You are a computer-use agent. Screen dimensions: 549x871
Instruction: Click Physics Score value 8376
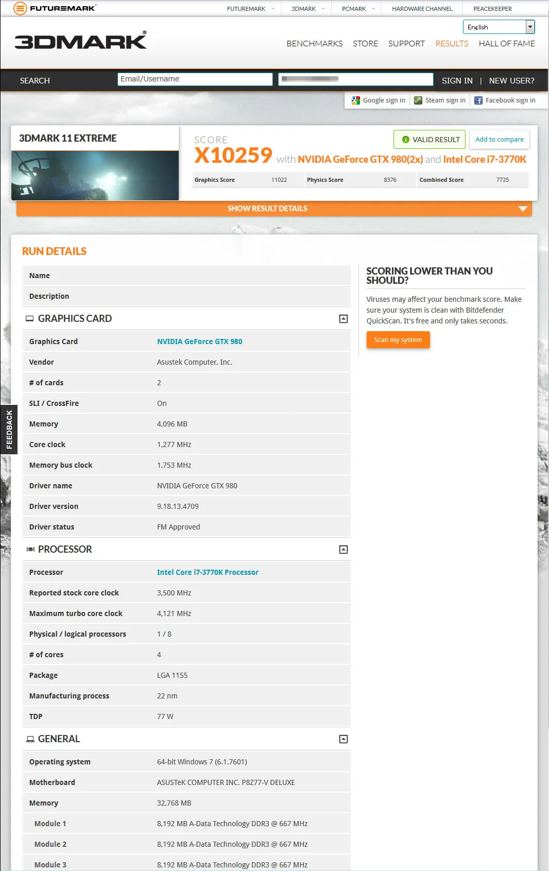coord(390,180)
